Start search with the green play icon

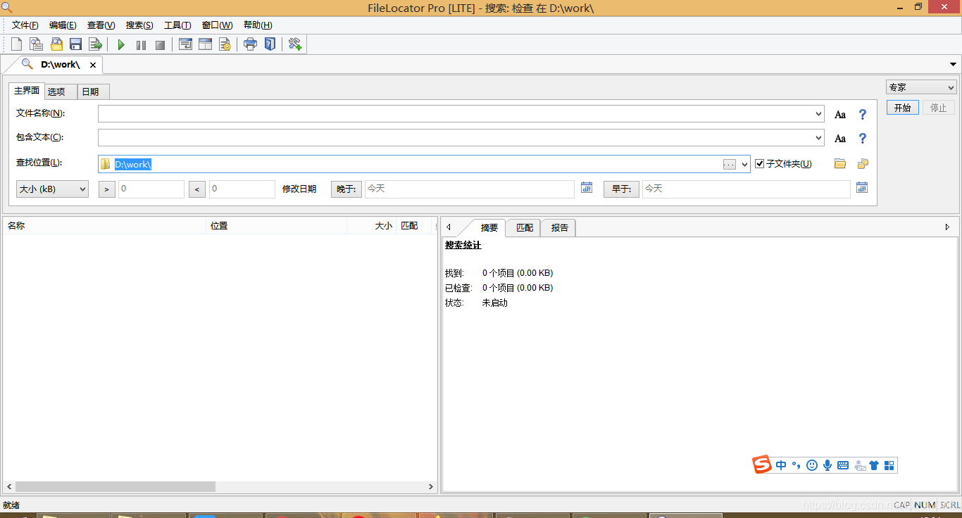(121, 45)
